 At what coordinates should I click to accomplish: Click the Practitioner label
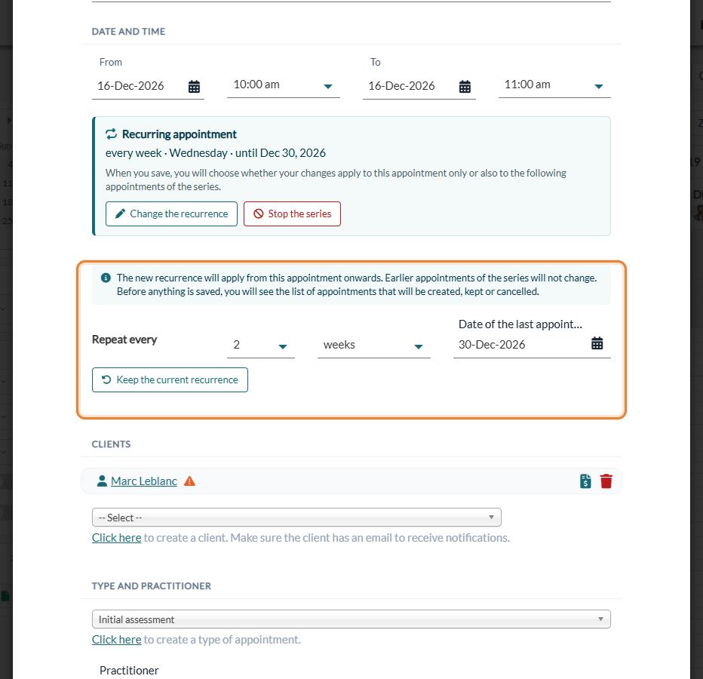point(129,670)
